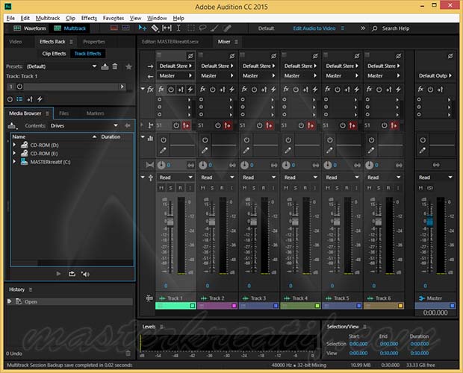Open the Contents Drives dropdown
The image size is (463, 373).
point(115,126)
